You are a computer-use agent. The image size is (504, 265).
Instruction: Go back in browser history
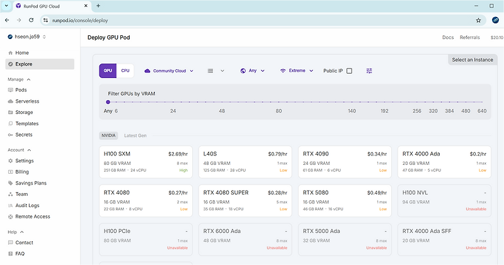point(7,20)
